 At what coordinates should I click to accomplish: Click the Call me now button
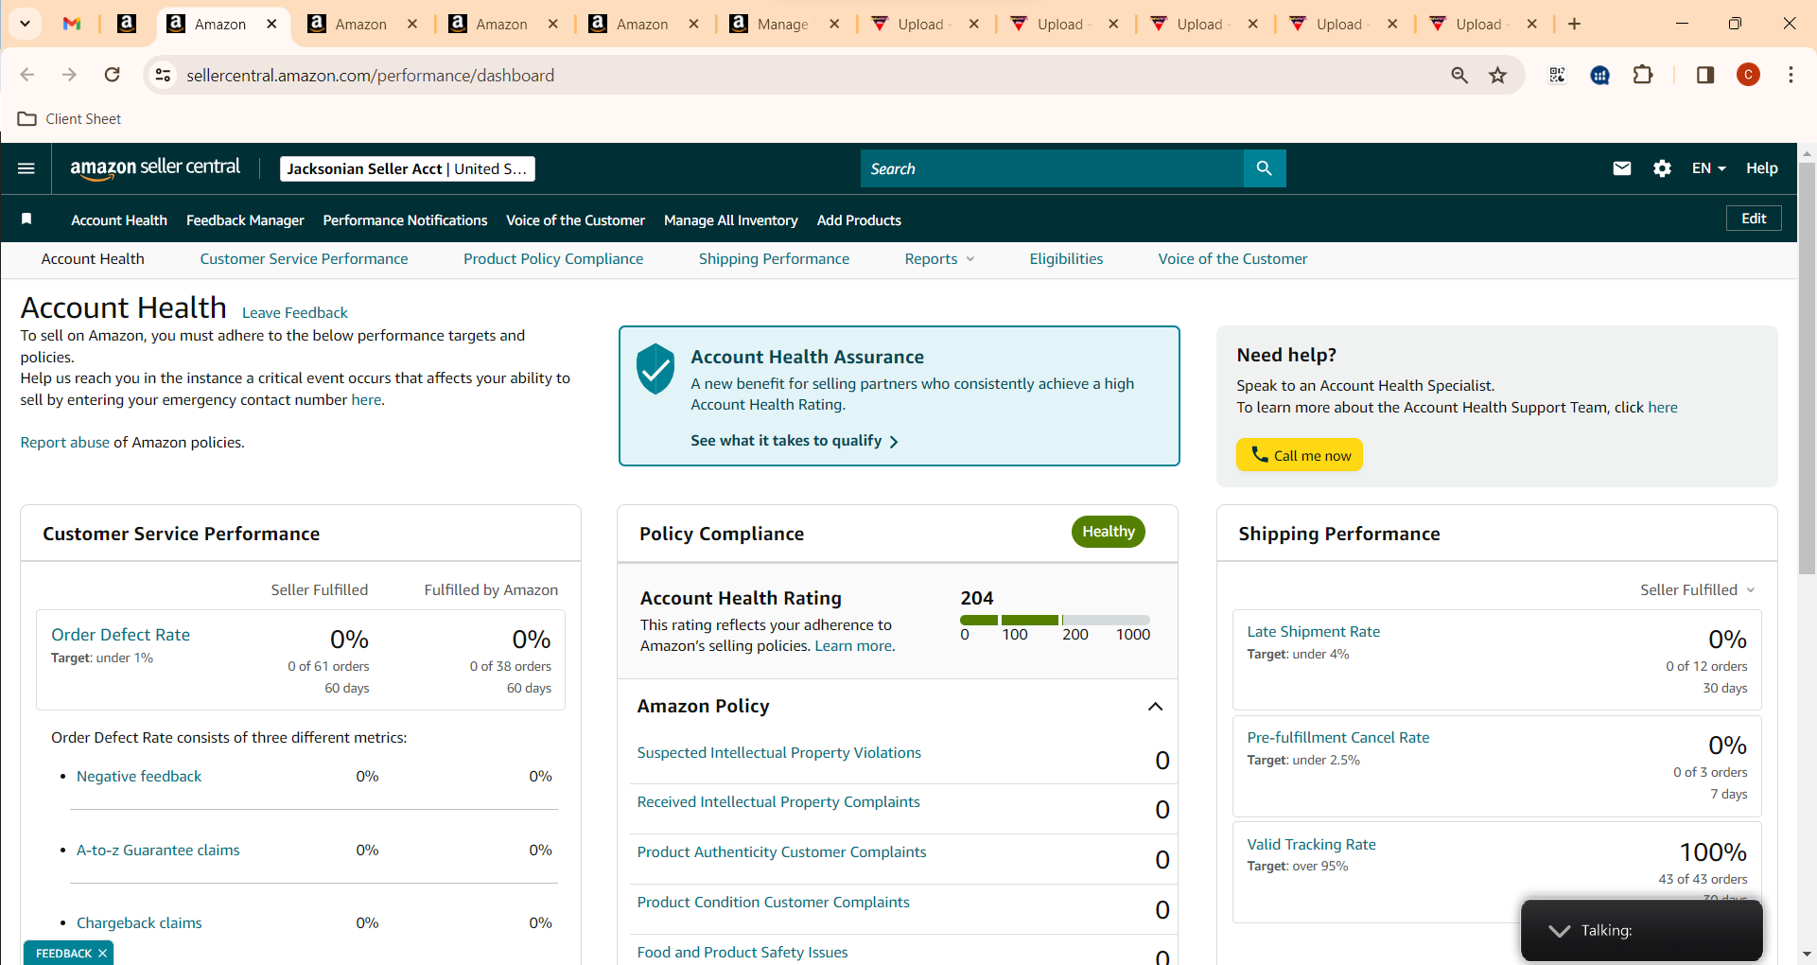pos(1300,455)
